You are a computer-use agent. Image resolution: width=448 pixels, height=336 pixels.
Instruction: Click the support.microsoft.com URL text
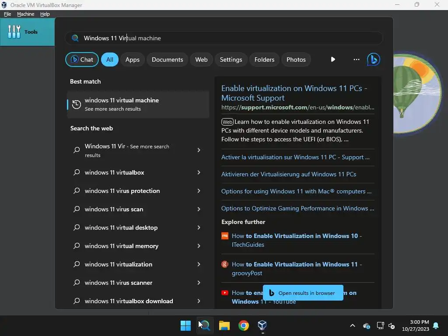(x=297, y=108)
